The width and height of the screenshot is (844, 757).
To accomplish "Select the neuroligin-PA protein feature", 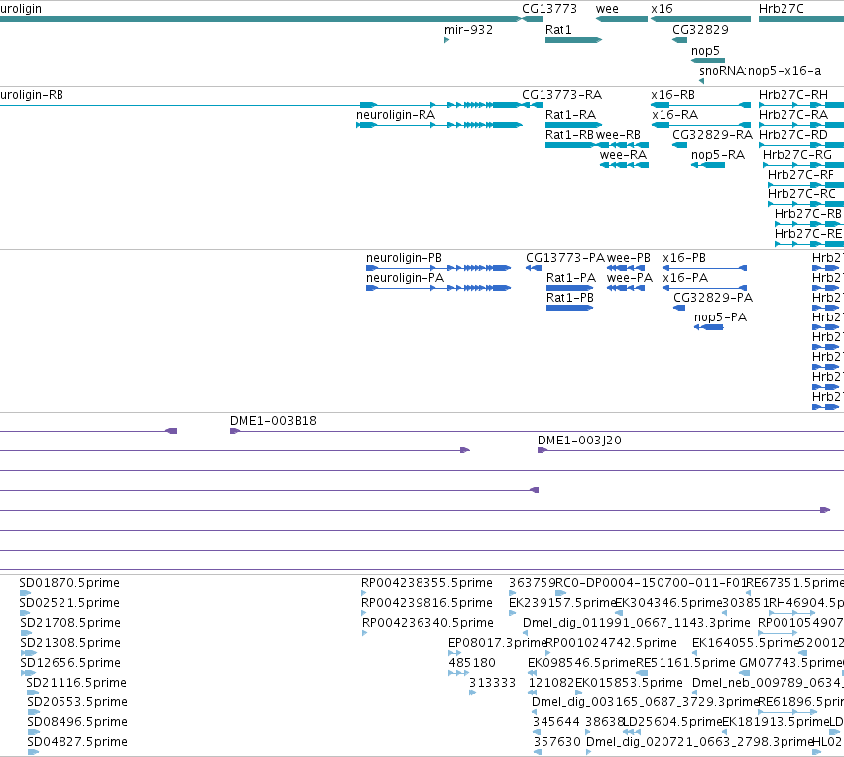I will pos(438,288).
